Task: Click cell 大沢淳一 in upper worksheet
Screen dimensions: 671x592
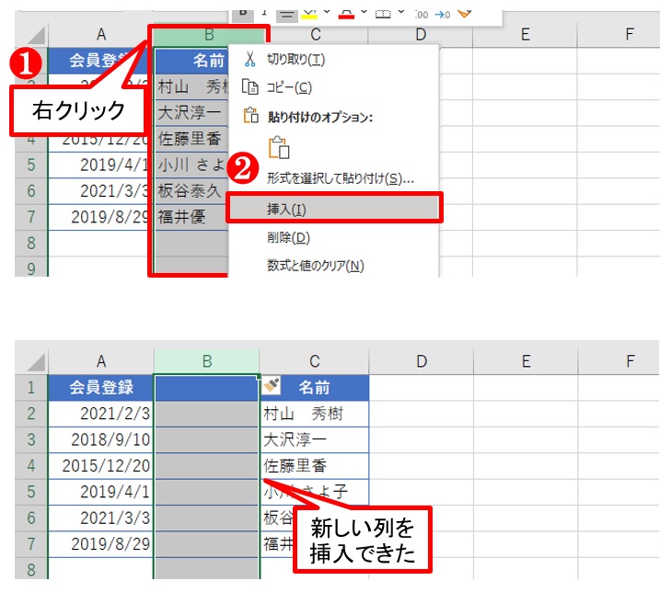Action: coord(191,113)
